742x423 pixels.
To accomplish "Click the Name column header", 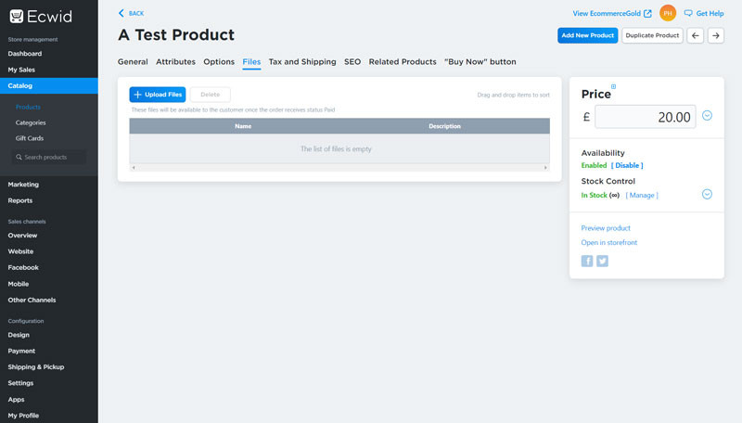I will (243, 126).
